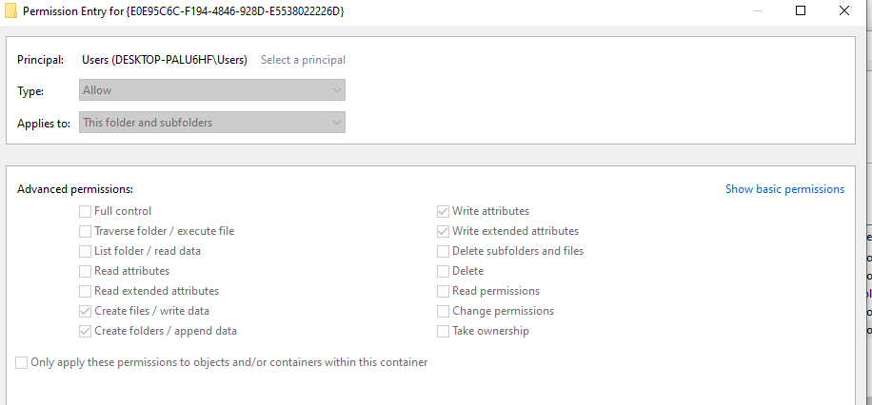Image resolution: width=872 pixels, height=405 pixels.
Task: Close the Permission Entry dialog
Action: pyautogui.click(x=844, y=10)
